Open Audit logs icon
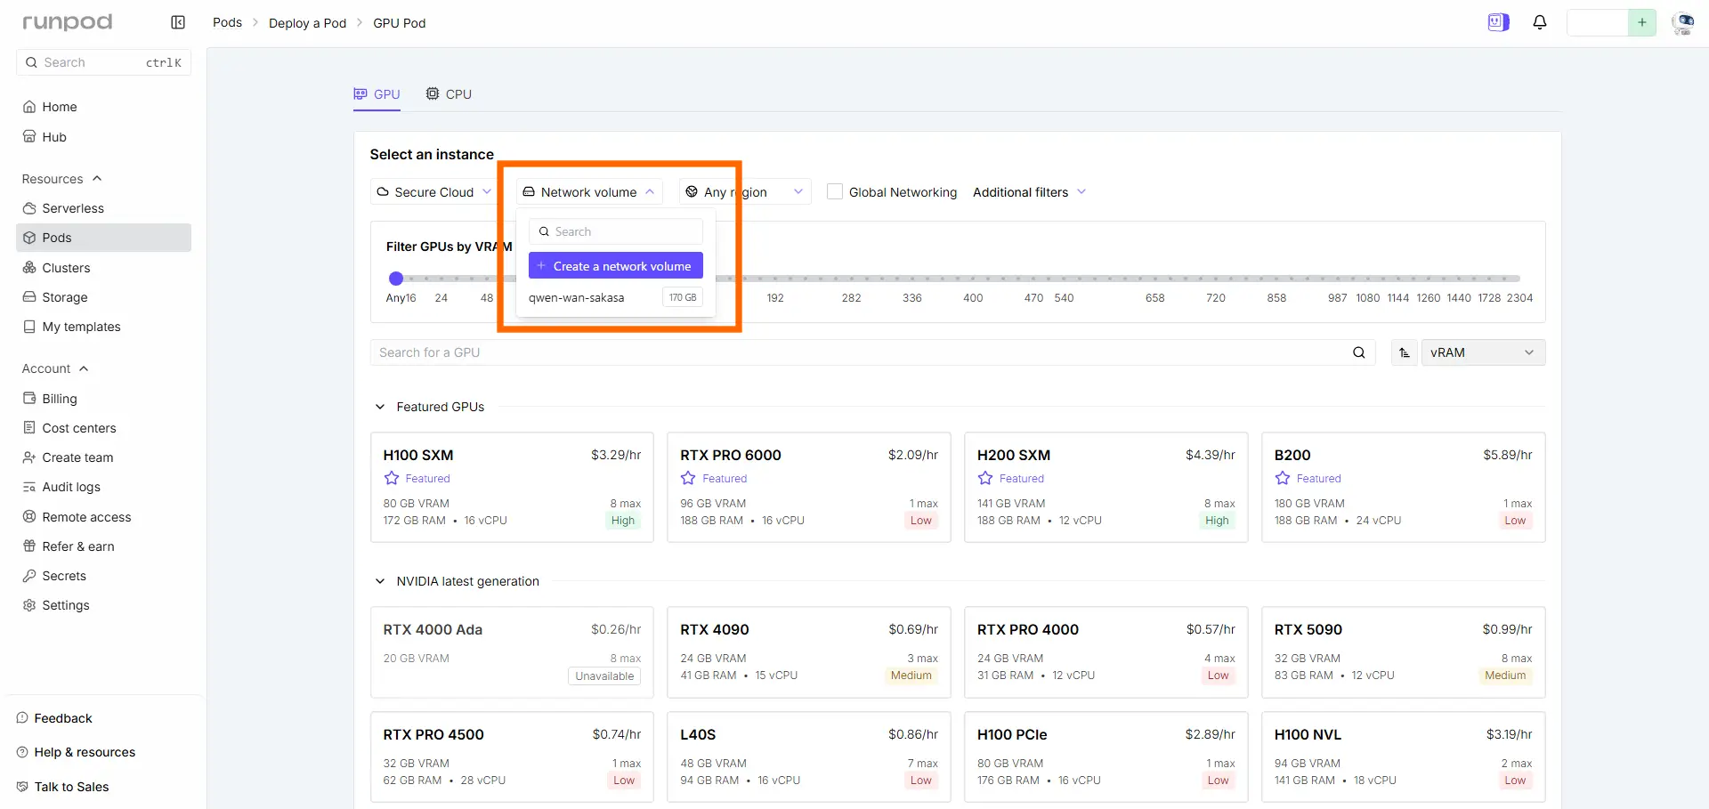 click(x=29, y=487)
